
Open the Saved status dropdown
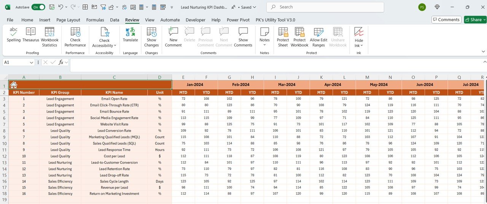point(249,7)
